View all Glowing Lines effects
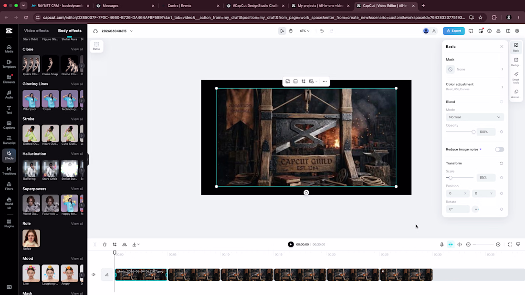Image resolution: width=525 pixels, height=295 pixels. click(x=77, y=84)
